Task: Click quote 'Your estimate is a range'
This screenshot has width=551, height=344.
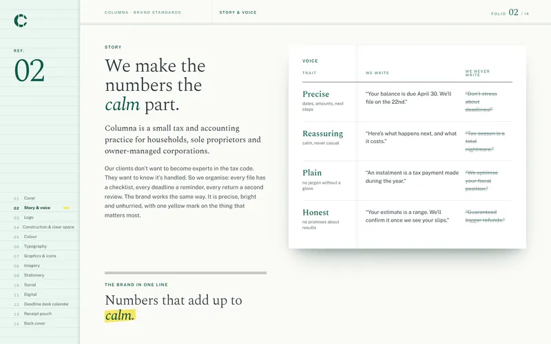Action: click(407, 216)
